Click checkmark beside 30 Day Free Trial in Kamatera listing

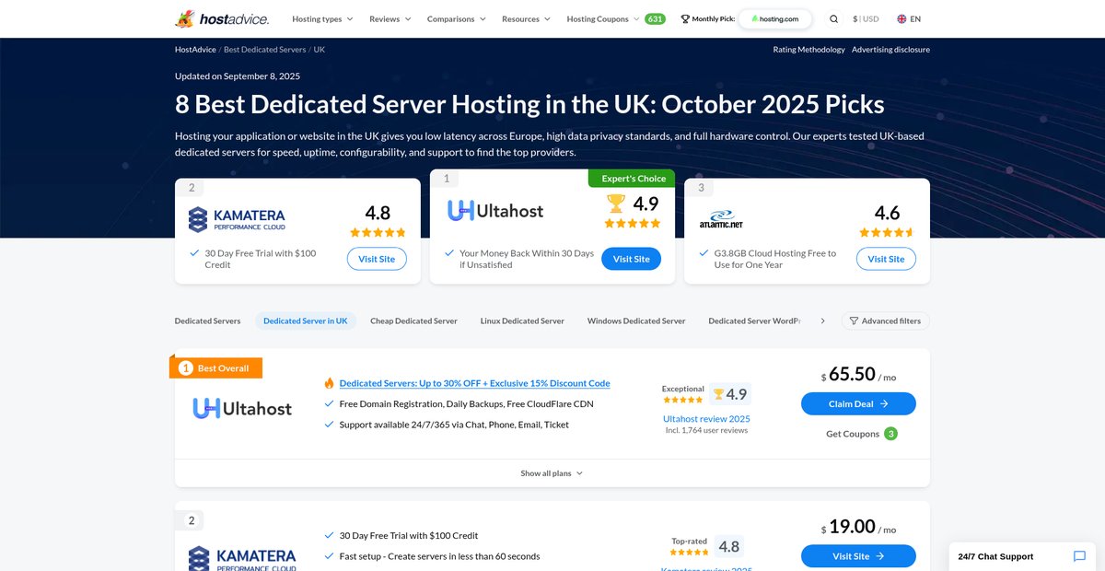tap(329, 535)
